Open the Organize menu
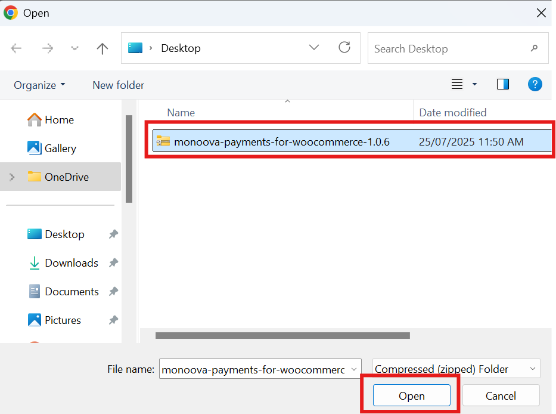This screenshot has height=414, width=556. point(39,85)
